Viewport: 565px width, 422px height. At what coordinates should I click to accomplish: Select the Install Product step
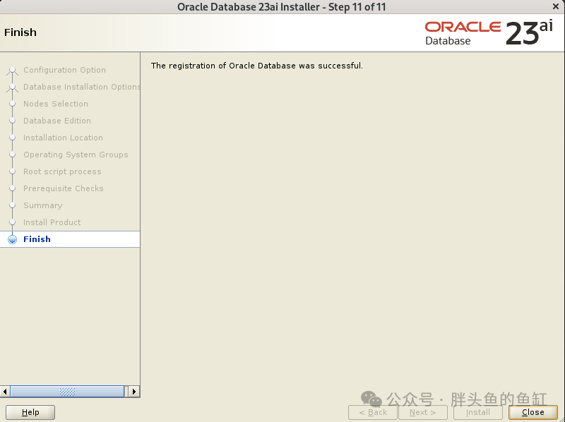[52, 222]
